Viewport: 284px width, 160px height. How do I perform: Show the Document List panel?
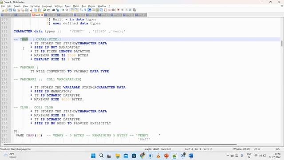pyautogui.click(x=101, y=10)
